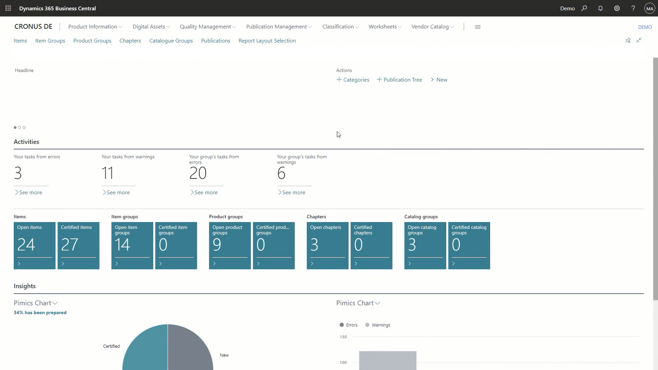Open the Open catalog groups tile
This screenshot has height=370, width=658.
pyautogui.click(x=425, y=245)
